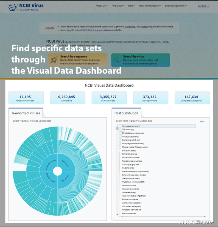Image resolution: width=218 pixels, height=227 pixels.
Task: Switch to the Host distribution tab
Action: (126, 113)
